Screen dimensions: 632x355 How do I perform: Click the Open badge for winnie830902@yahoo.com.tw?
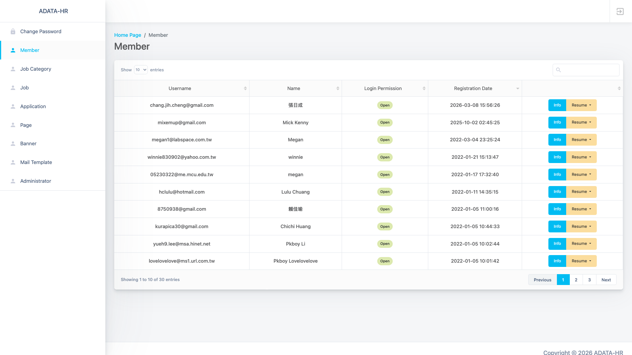384,157
